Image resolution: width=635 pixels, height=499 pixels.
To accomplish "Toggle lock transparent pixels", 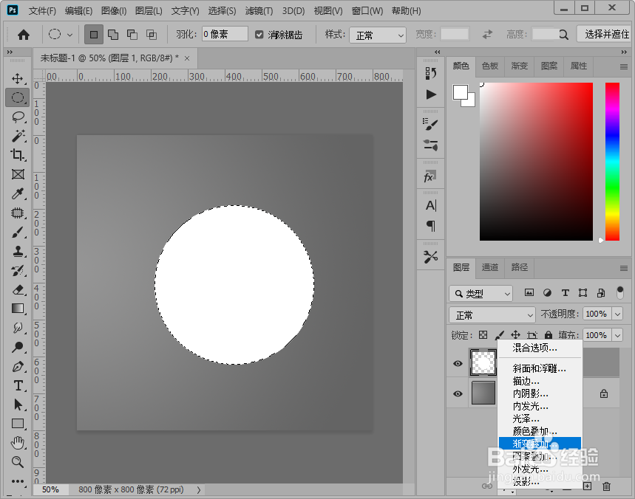I will pyautogui.click(x=483, y=335).
